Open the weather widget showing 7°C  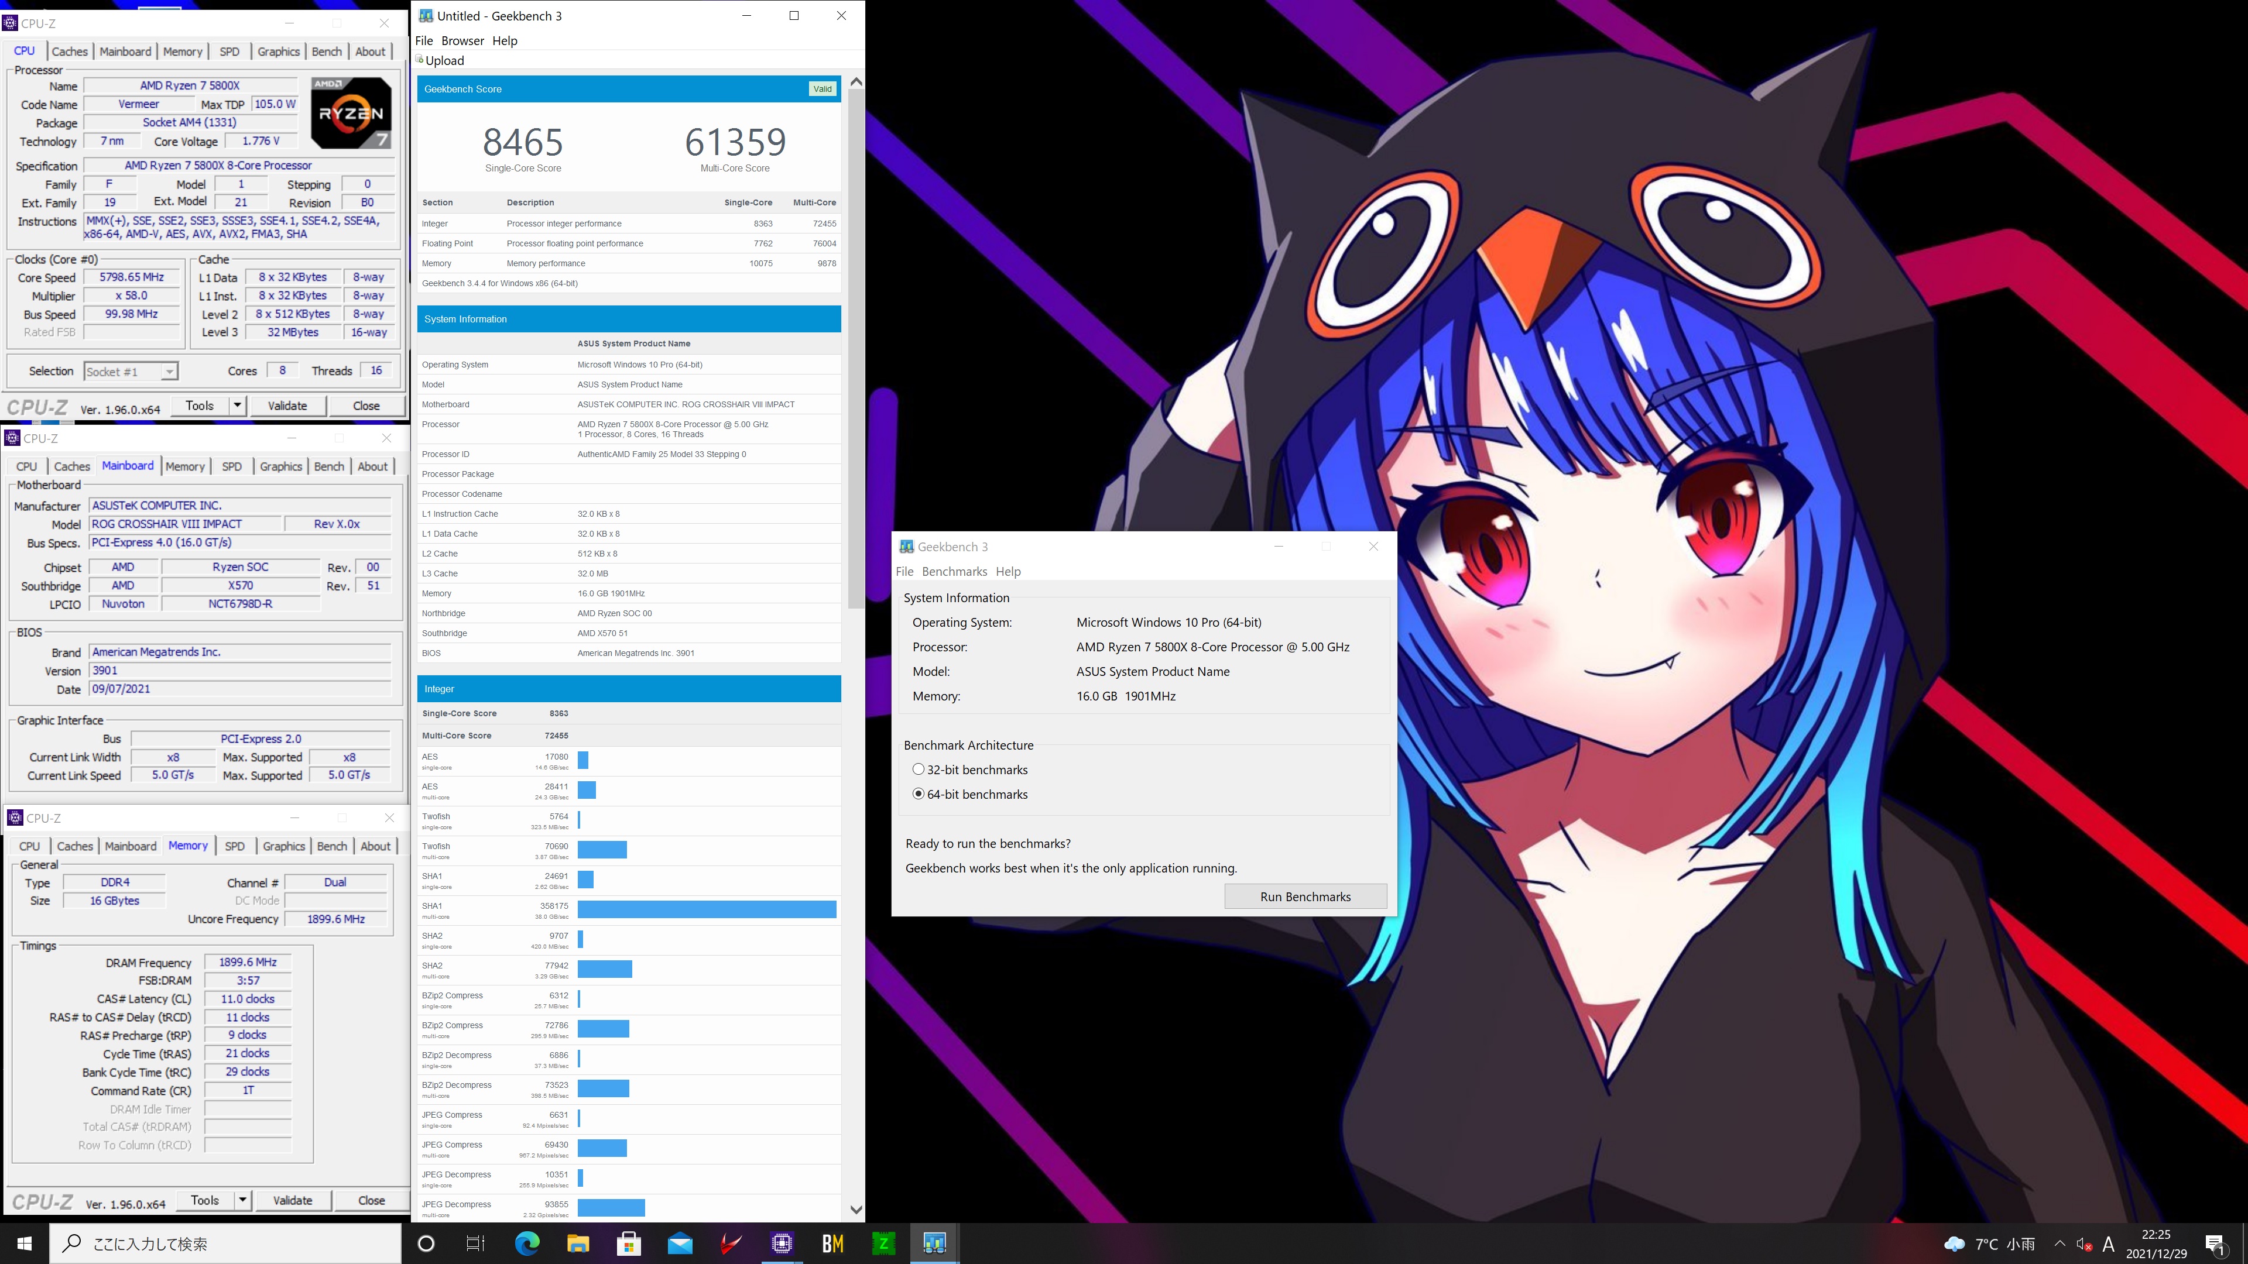1989,1244
